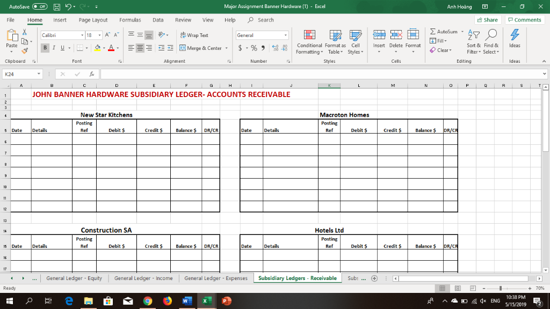Image resolution: width=550 pixels, height=309 pixels.
Task: Toggle Bold formatting
Action: click(x=45, y=48)
